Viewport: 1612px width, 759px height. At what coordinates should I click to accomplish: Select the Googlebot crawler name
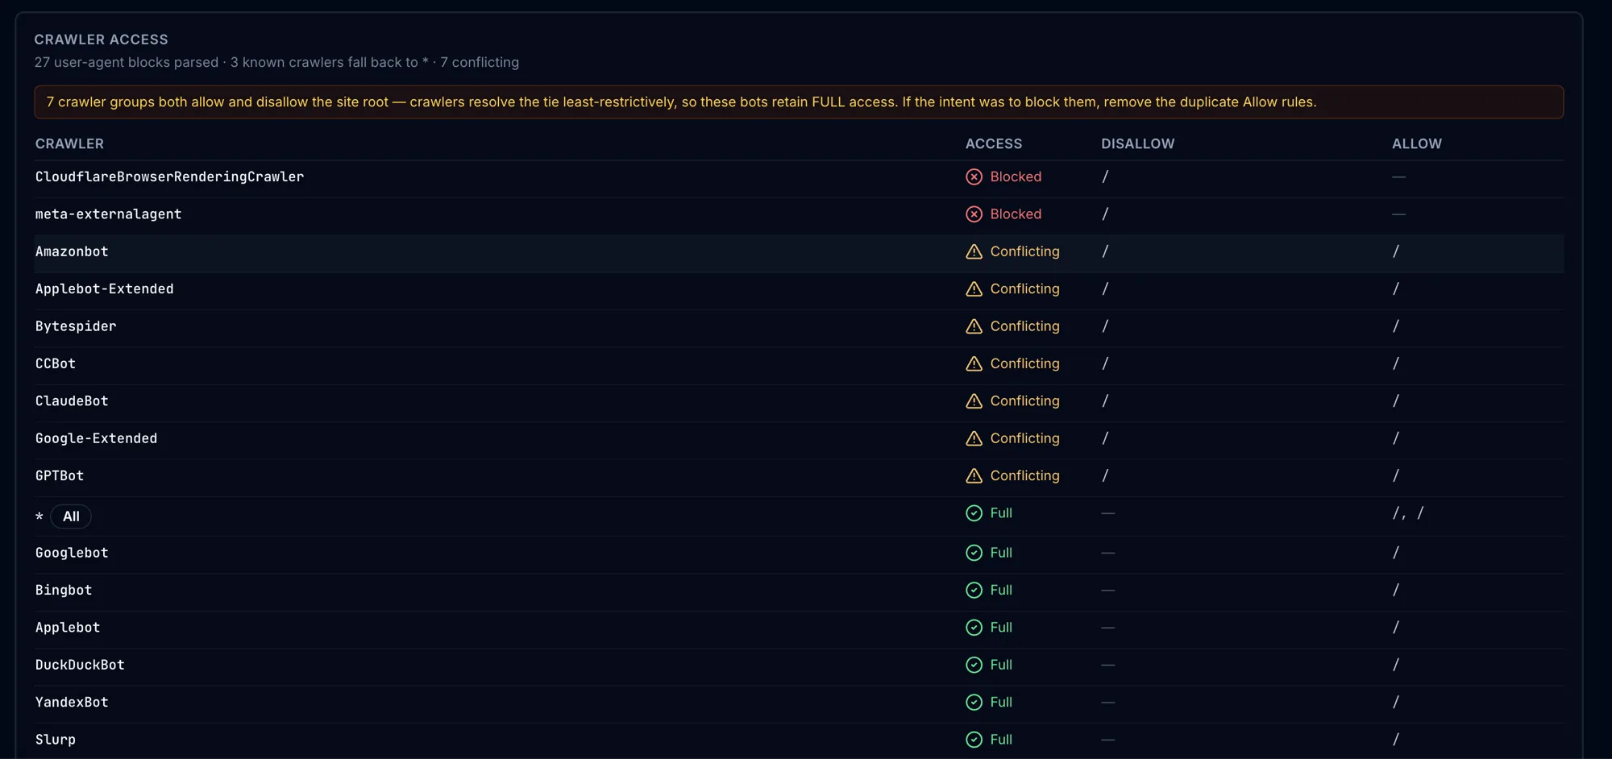(x=72, y=553)
